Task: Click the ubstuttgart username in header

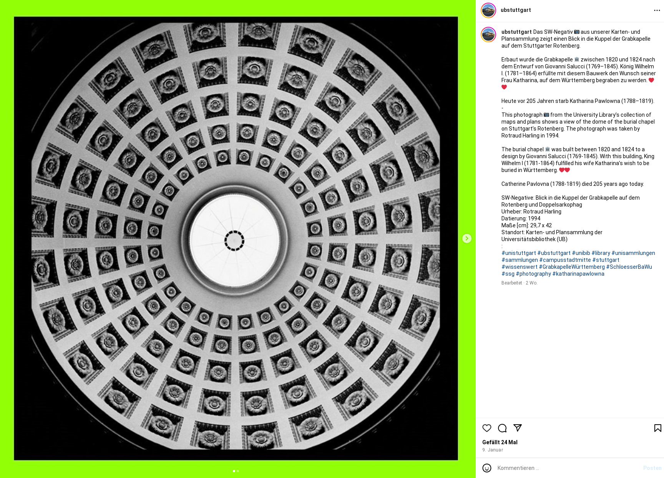Action: [516, 10]
